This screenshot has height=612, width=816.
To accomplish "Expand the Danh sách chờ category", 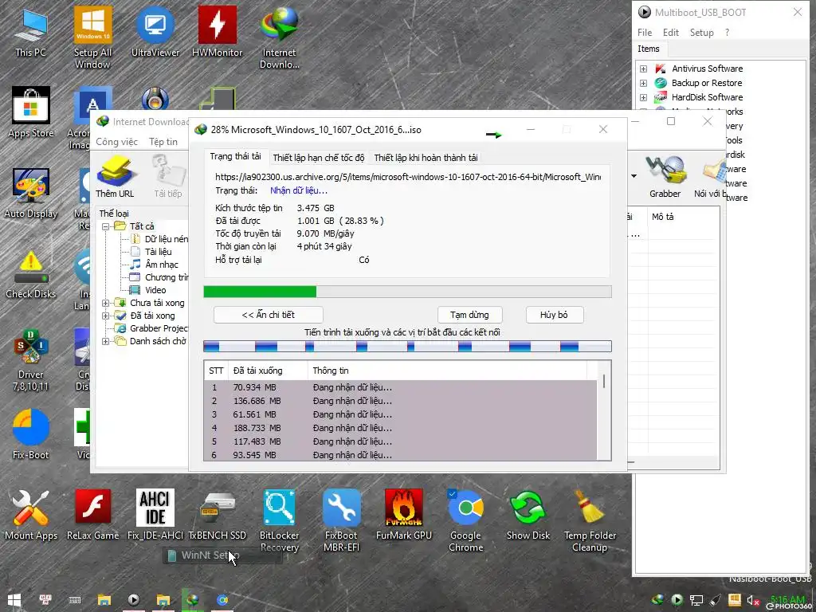I will pyautogui.click(x=106, y=341).
